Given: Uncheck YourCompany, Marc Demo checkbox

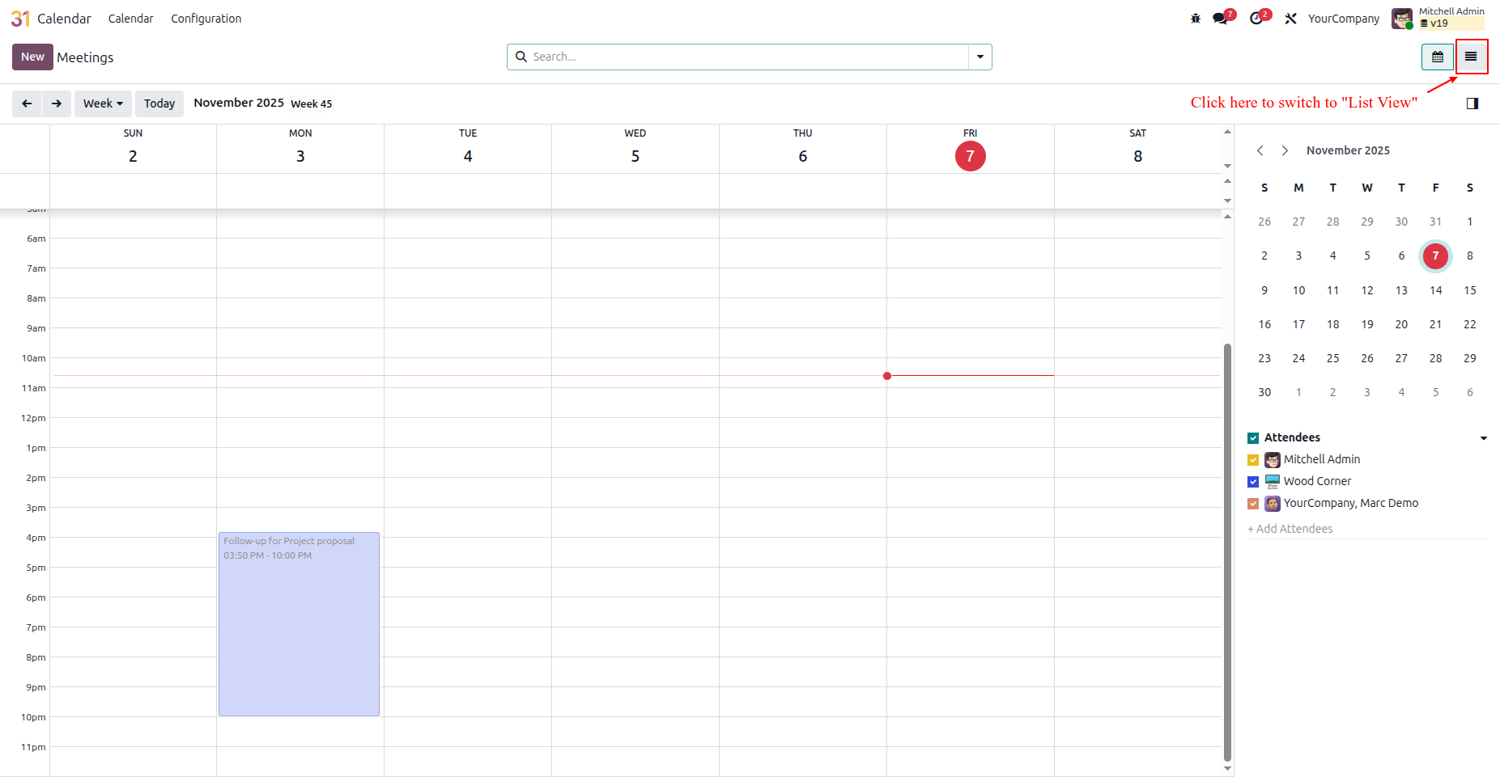Looking at the screenshot, I should point(1253,504).
